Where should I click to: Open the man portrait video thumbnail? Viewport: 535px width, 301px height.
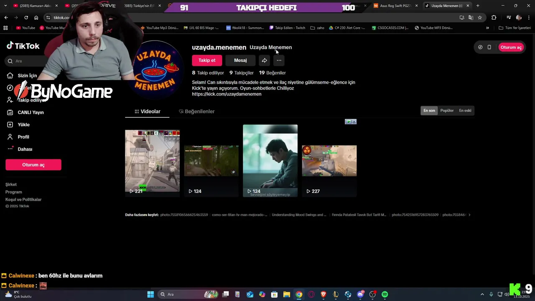click(270, 161)
